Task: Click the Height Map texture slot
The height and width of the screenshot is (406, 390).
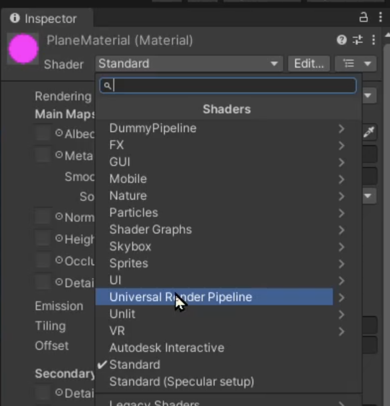Action: point(43,238)
